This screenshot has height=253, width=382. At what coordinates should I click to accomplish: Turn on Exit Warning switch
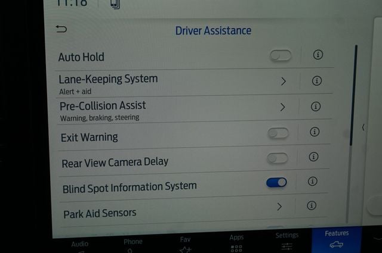click(278, 133)
